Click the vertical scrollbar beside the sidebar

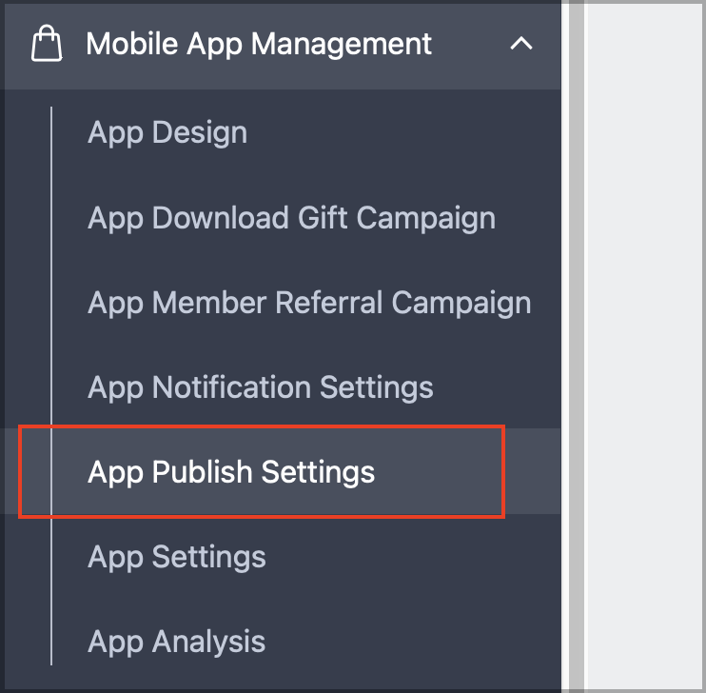coord(577,346)
